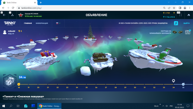Click the gold figure count 5
This screenshot has height=109, width=193.
click(20, 31)
